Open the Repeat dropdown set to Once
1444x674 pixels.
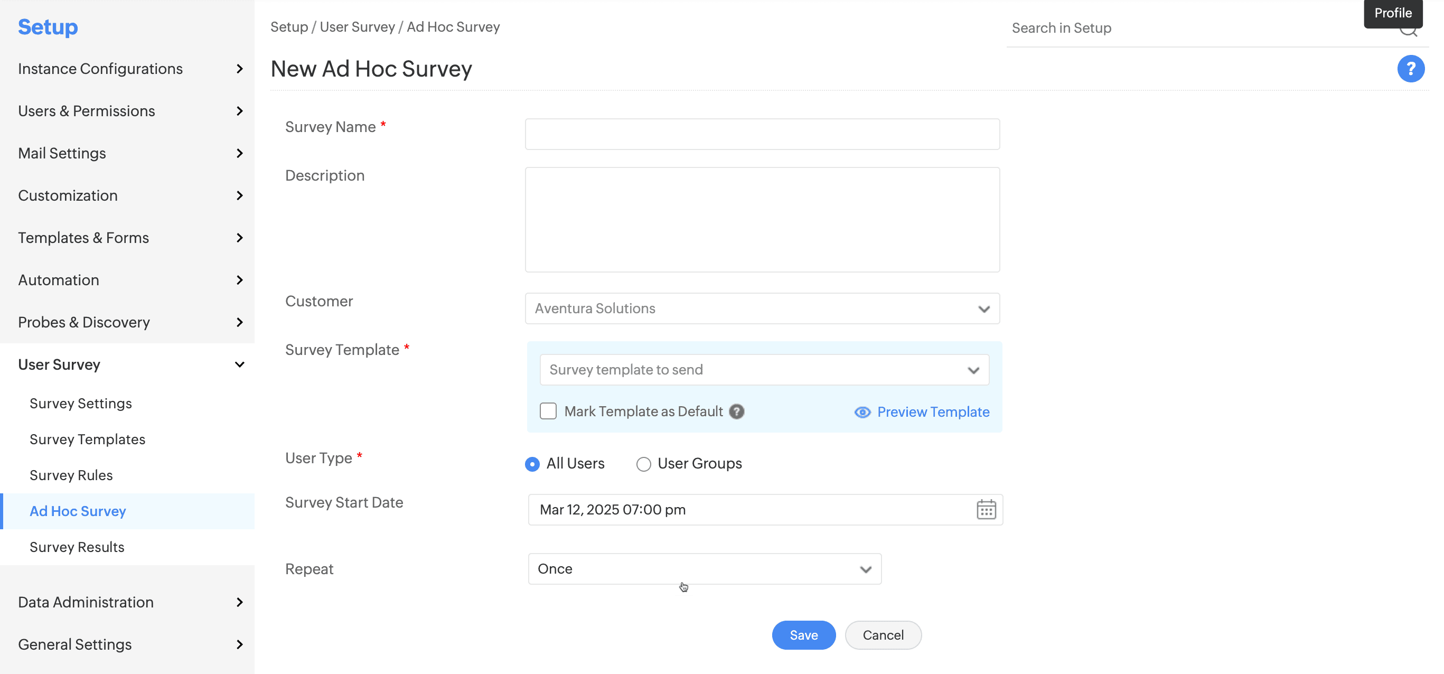(704, 569)
